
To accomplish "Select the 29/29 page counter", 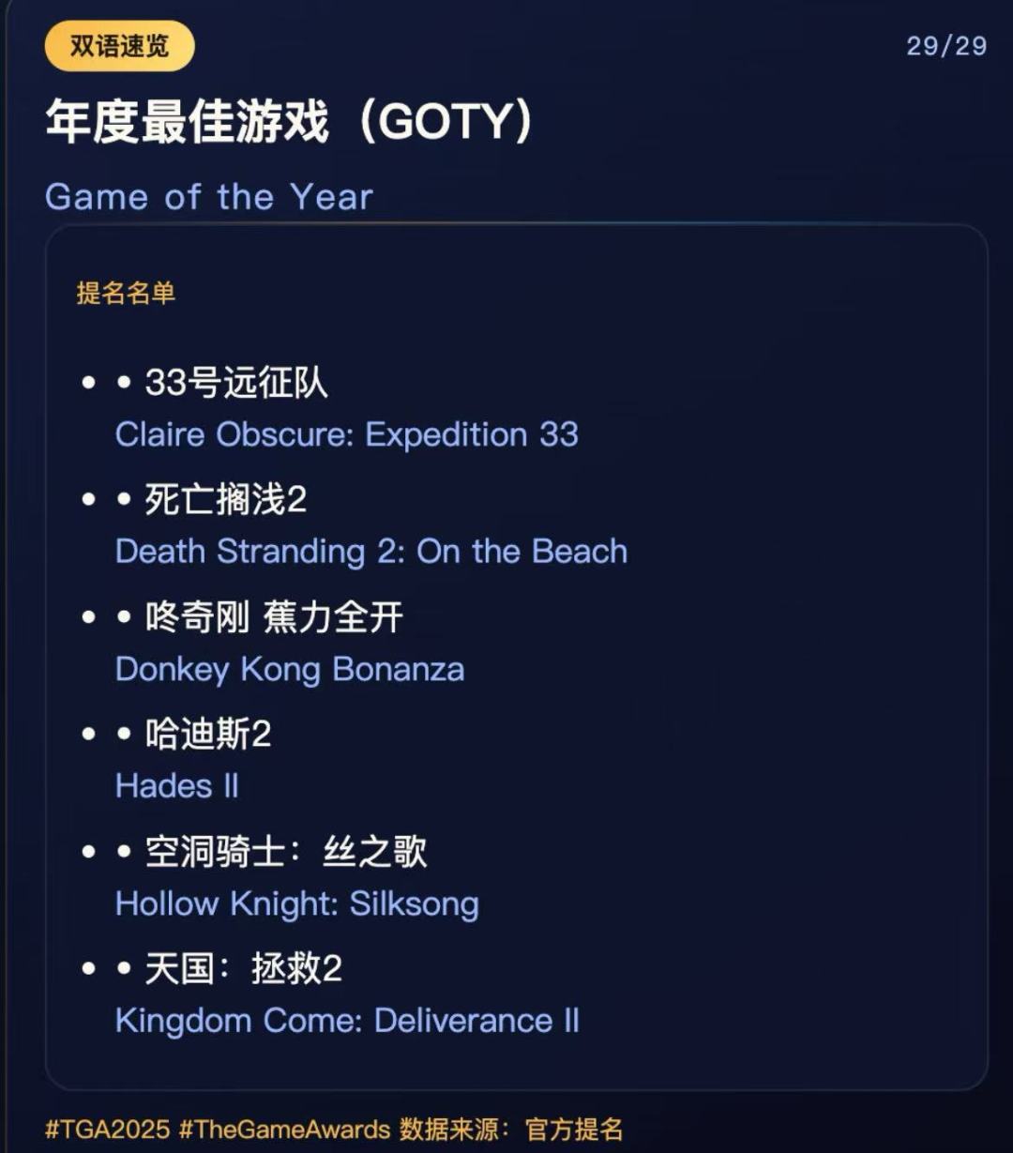I will coord(946,46).
